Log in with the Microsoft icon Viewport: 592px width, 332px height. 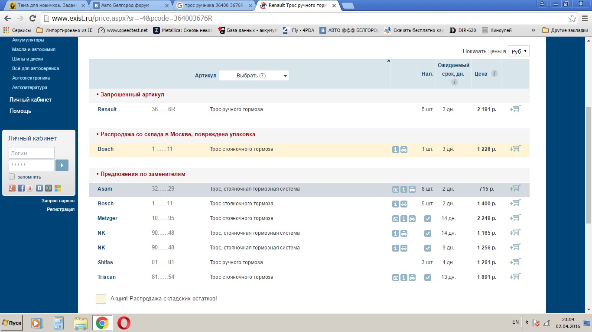58,188
